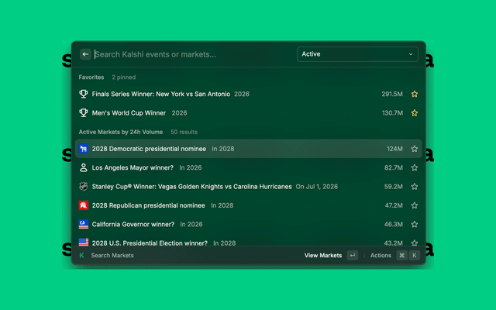Click the 46.3M volume value
Screen dimensions: 496x310
(394, 224)
